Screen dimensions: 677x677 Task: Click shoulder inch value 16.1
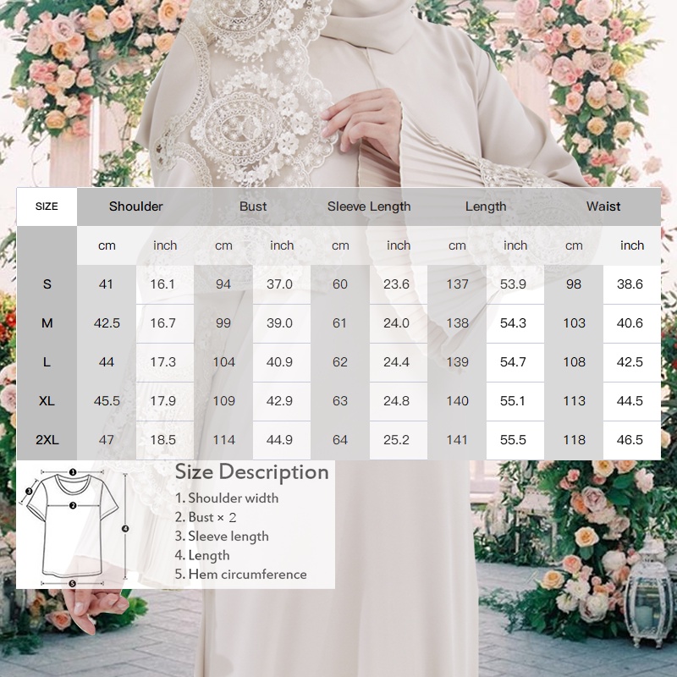click(162, 284)
